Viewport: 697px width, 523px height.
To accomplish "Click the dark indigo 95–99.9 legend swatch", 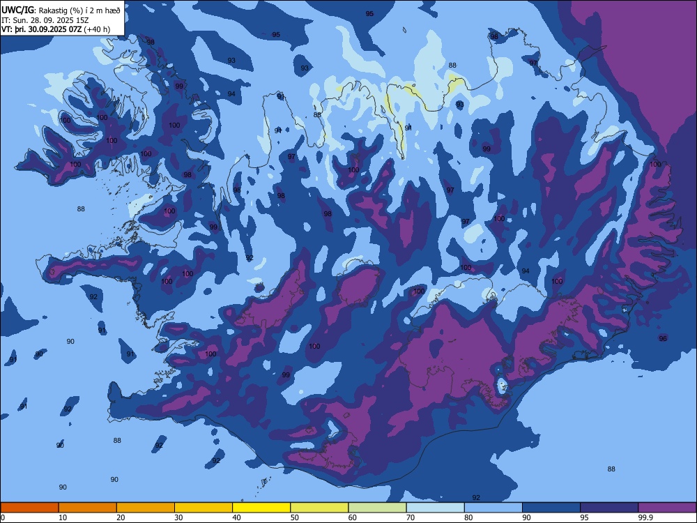I will click(609, 508).
